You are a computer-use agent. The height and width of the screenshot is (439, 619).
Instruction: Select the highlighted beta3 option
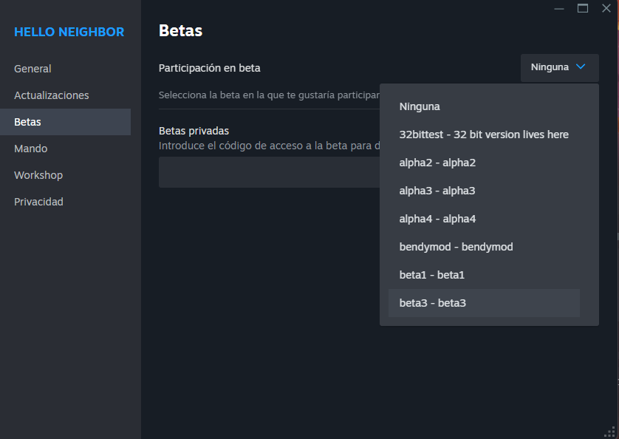pyautogui.click(x=433, y=303)
